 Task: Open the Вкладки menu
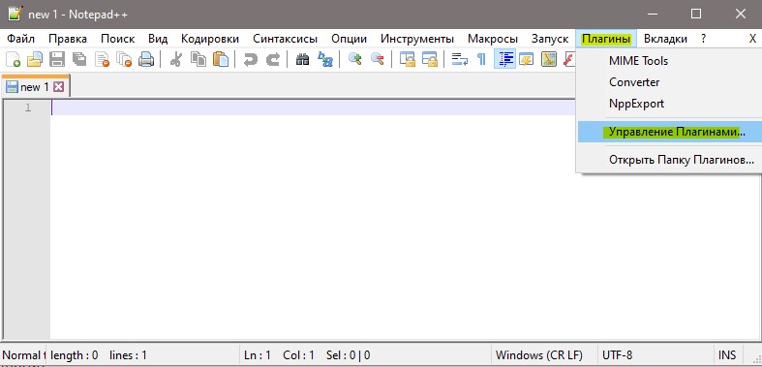[x=665, y=39]
